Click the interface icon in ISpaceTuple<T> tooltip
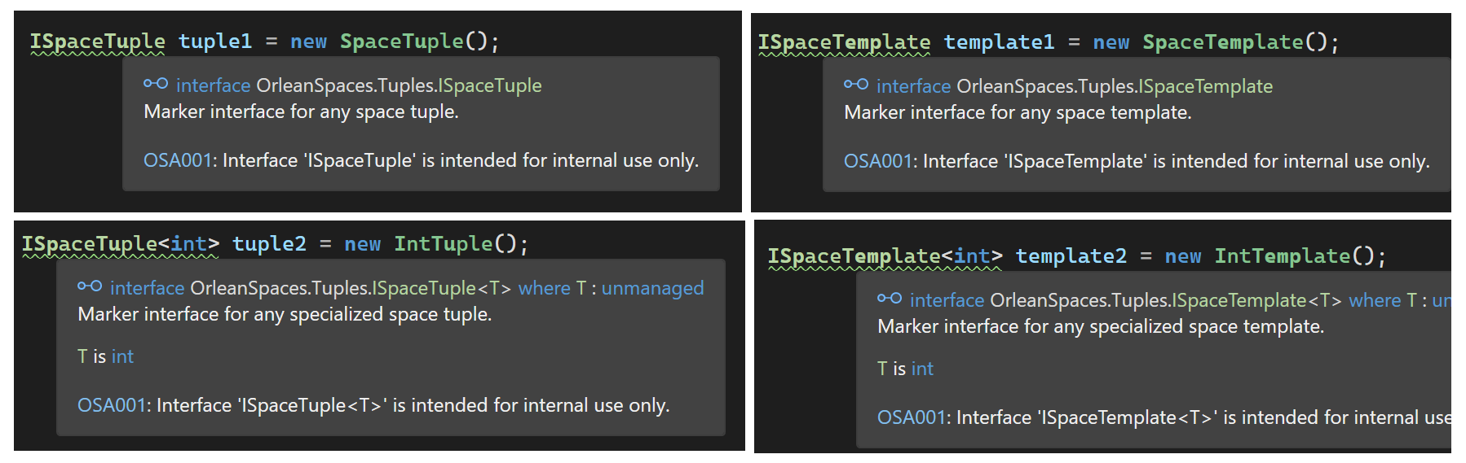Viewport: 1466px width, 463px height. tap(89, 286)
